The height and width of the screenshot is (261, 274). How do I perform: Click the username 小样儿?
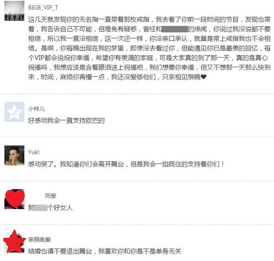[36, 109]
